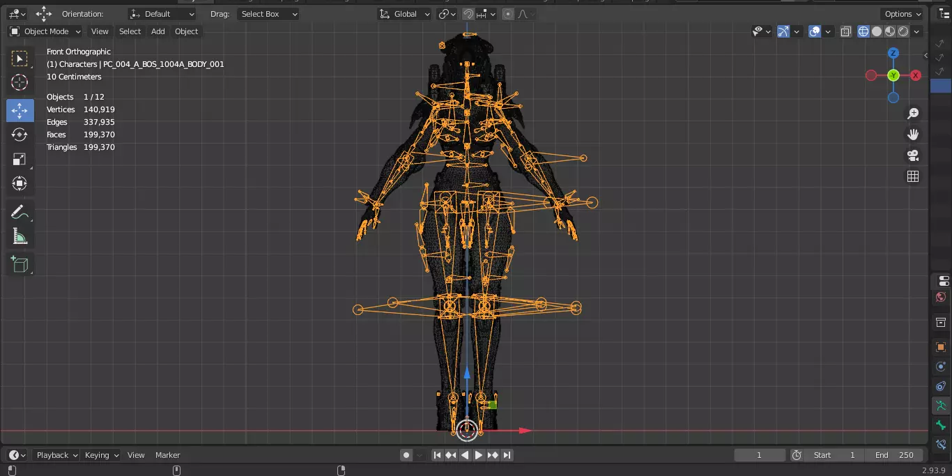Switch to rendered shading
952x476 pixels.
[903, 31]
